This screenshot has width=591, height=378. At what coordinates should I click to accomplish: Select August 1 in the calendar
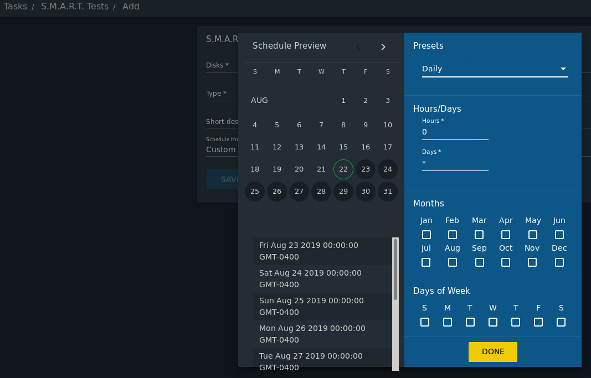tap(343, 101)
